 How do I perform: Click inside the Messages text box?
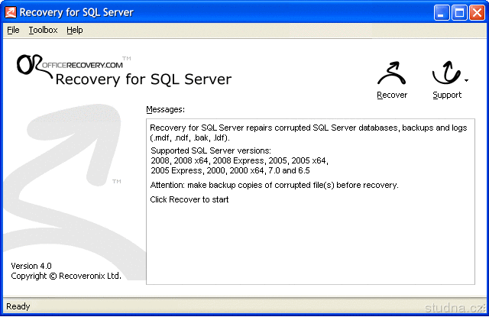(310, 202)
